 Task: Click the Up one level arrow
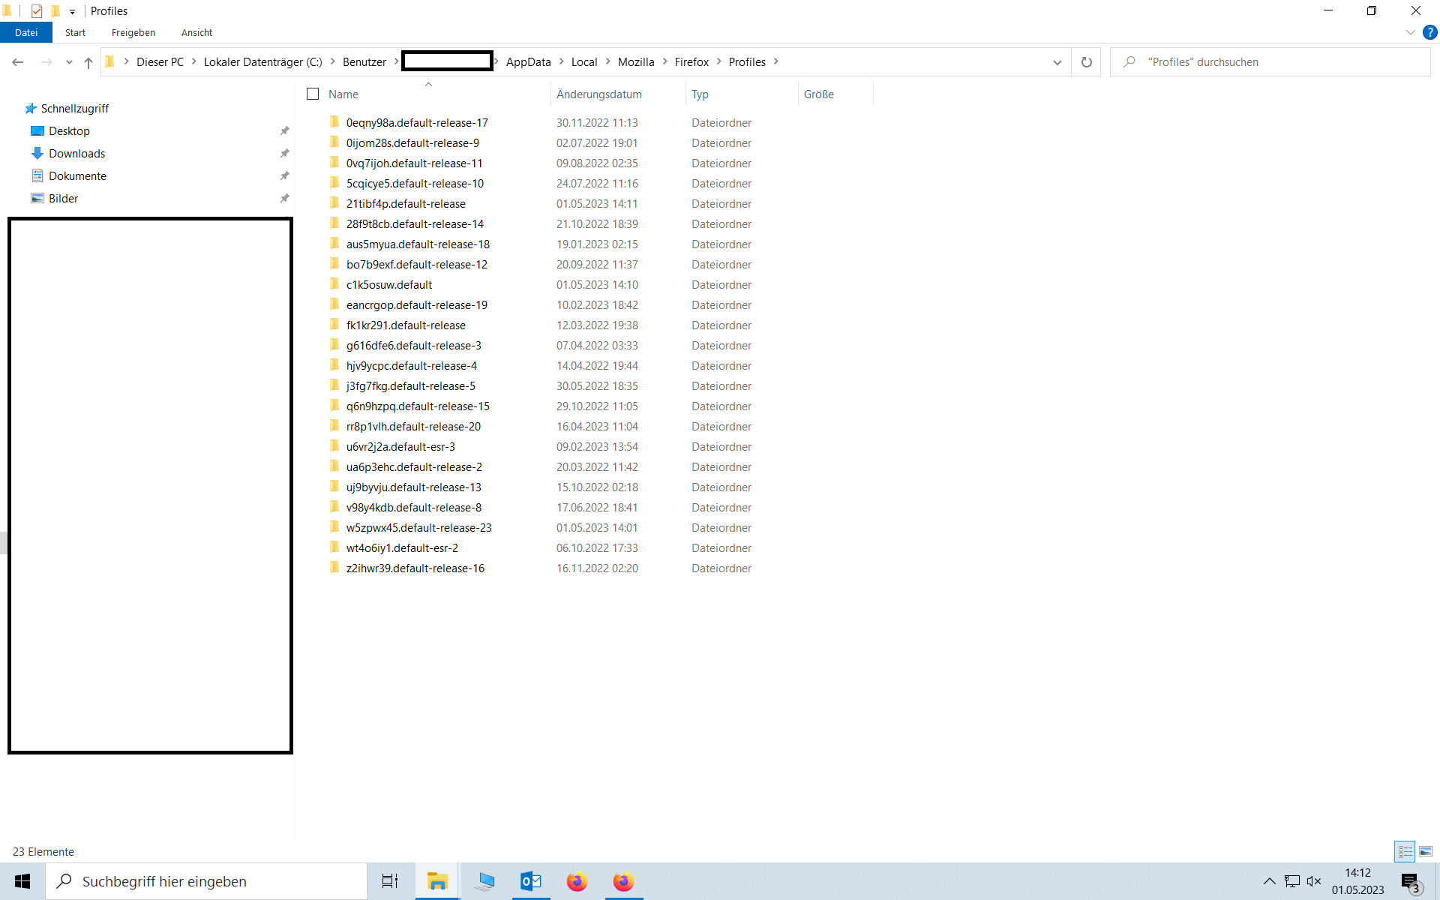[88, 62]
